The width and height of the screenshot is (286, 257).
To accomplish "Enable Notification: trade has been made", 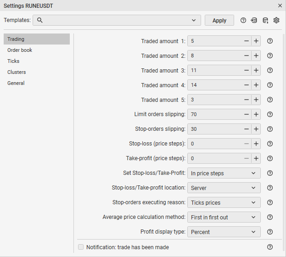I will pos(81,247).
